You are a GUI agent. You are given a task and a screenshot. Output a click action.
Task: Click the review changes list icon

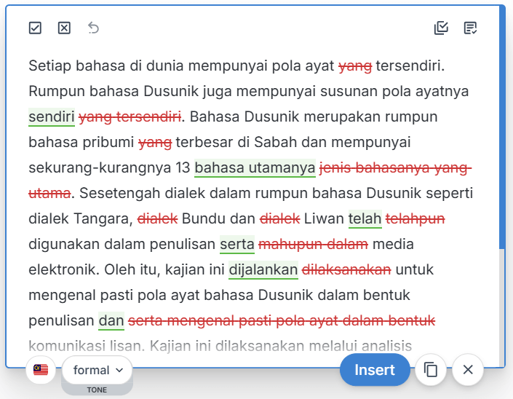pyautogui.click(x=470, y=28)
